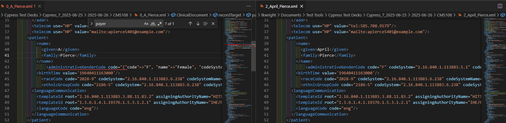Open 'Cypress_7_2025-06-25' breadcrumb in right editor
506x123 pixels.
point(387,15)
